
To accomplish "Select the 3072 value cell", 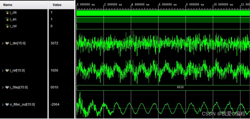I will [x=55, y=43].
